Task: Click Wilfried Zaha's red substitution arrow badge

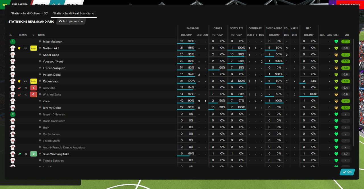Action: tap(34, 94)
